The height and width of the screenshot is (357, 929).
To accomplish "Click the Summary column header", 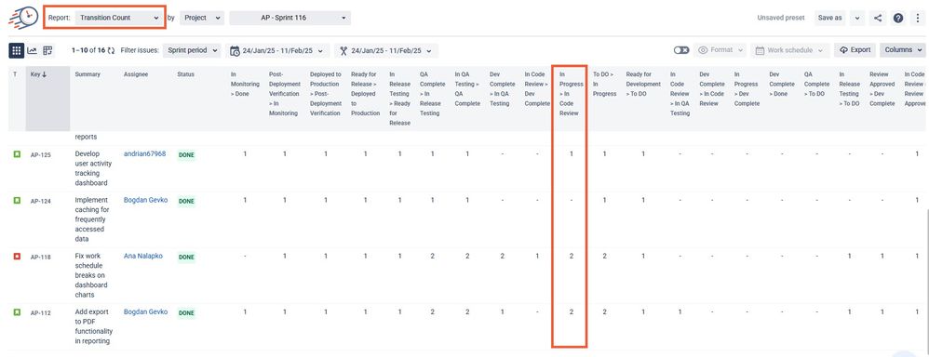I will coord(88,74).
